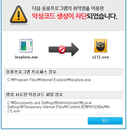
Task: Click the 다음 응용프로그램의 취약점을 이용한 heading line
Action: [x=68, y=8]
